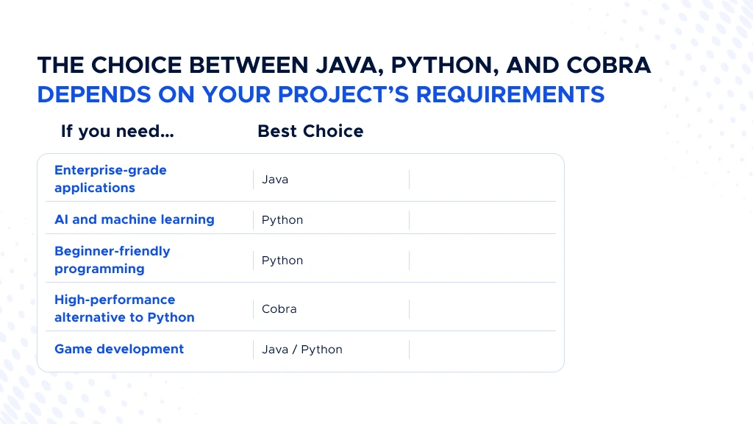Viewport: 753px width, 424px height.
Task: Select 'High-performance alternative to Python' label
Action: (124, 308)
